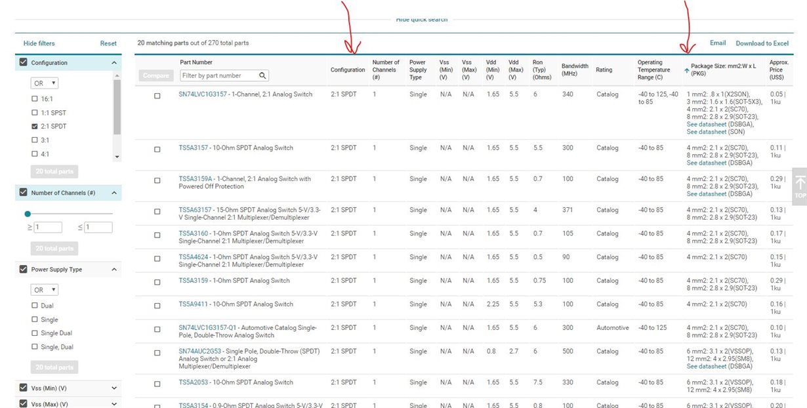Viewport: 807px width, 408px height.
Task: Select the SN74LVC1G3157 row compare checkbox
Action: 157,95
